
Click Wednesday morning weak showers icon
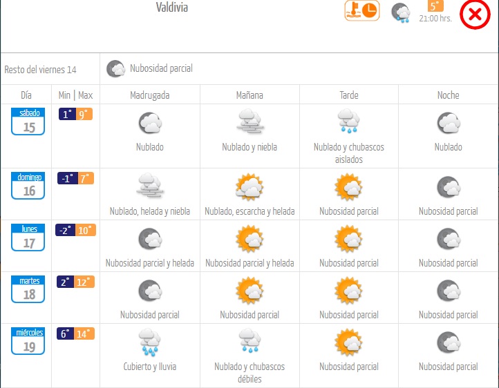click(249, 341)
